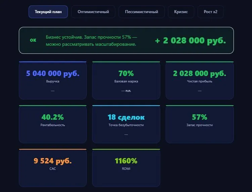Click the 'Чистая прибыль' label
The width and height of the screenshot is (252, 192).
point(200,81)
